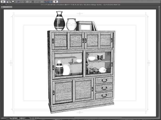Switch to the コミック* canvas tab

(7, 7)
